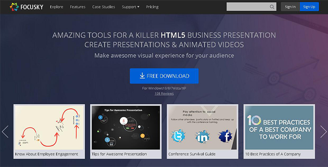Go to the next carousel slide
The image size is (328, 167).
(323, 131)
